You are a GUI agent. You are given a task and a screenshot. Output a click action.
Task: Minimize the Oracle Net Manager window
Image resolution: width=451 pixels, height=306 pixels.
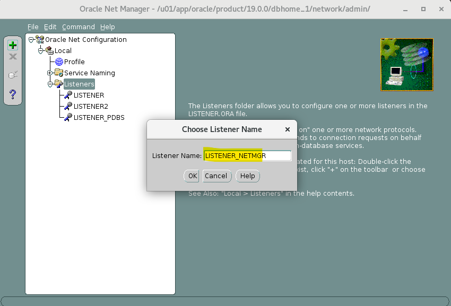405,9
